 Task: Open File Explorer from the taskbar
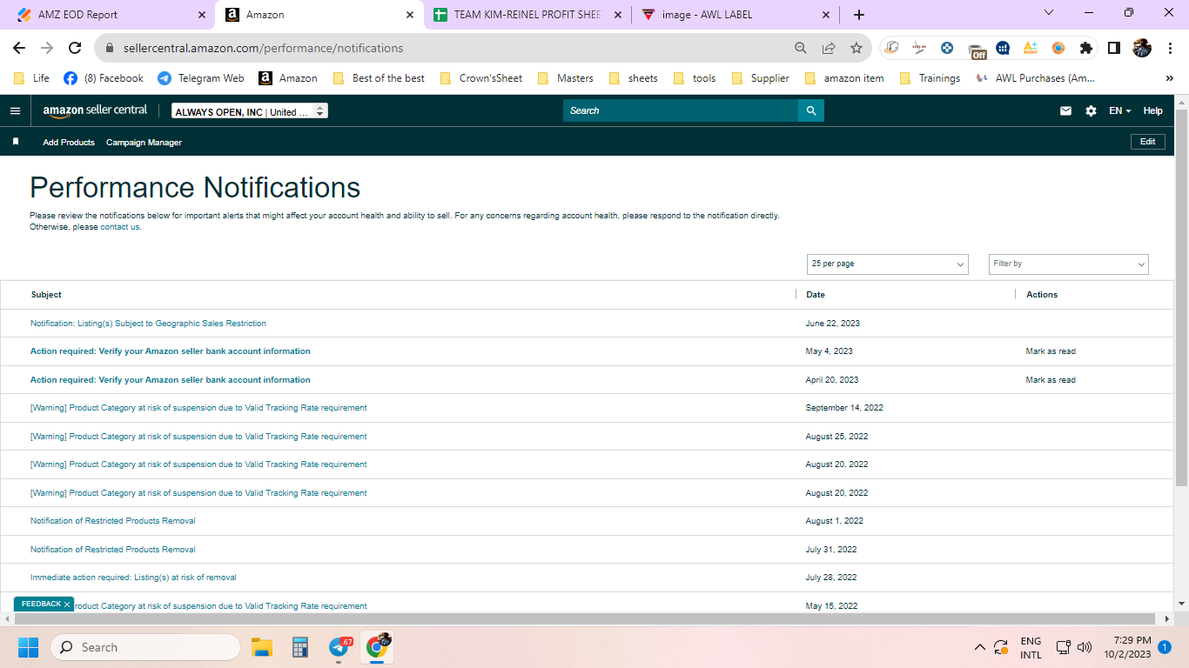[x=262, y=647]
